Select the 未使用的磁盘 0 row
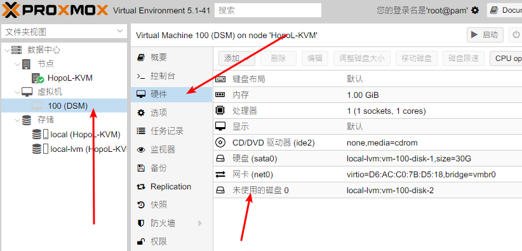Viewport: 522px width, 251px height. click(x=368, y=191)
